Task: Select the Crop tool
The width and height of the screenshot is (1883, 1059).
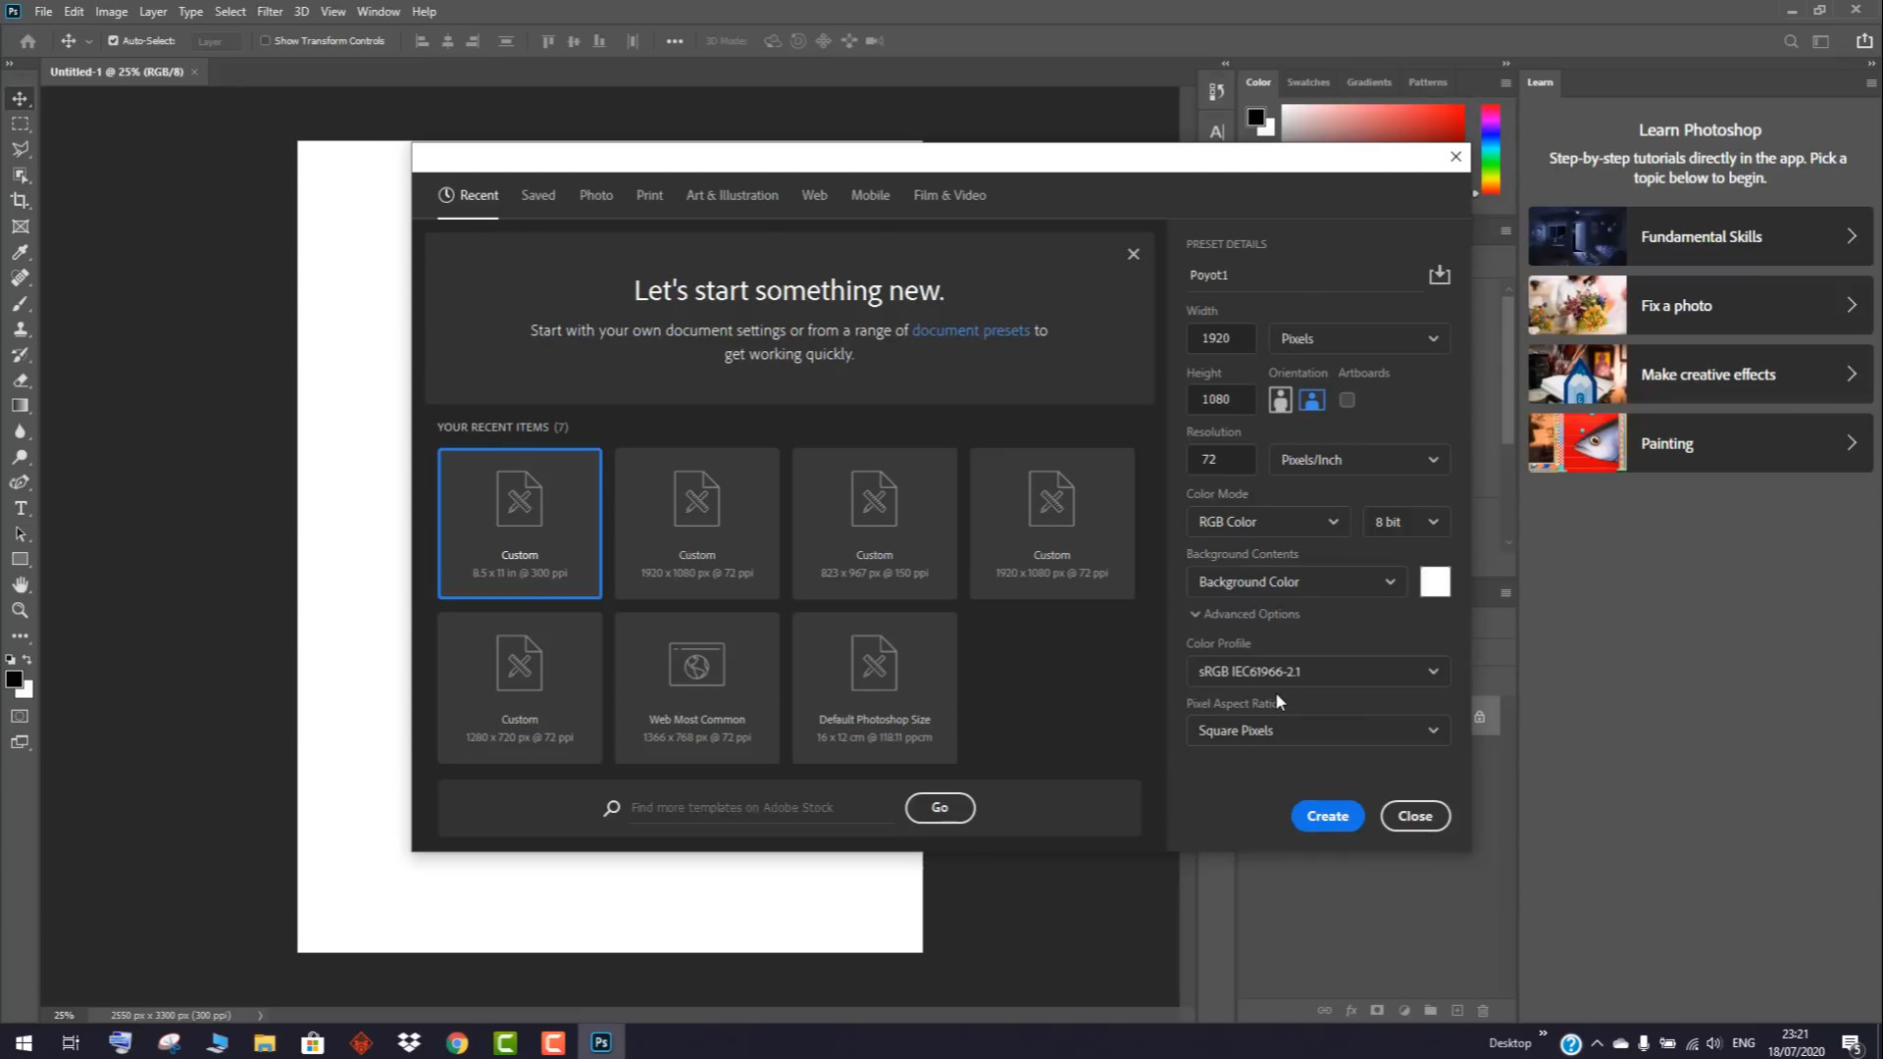Action: coord(20,201)
